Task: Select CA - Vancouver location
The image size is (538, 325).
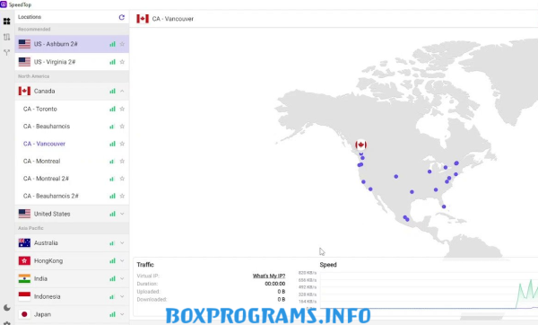Action: (72, 144)
